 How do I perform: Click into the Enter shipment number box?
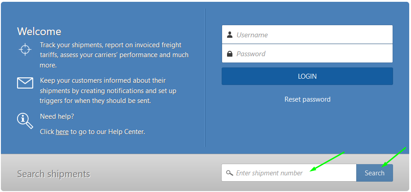click(x=292, y=173)
